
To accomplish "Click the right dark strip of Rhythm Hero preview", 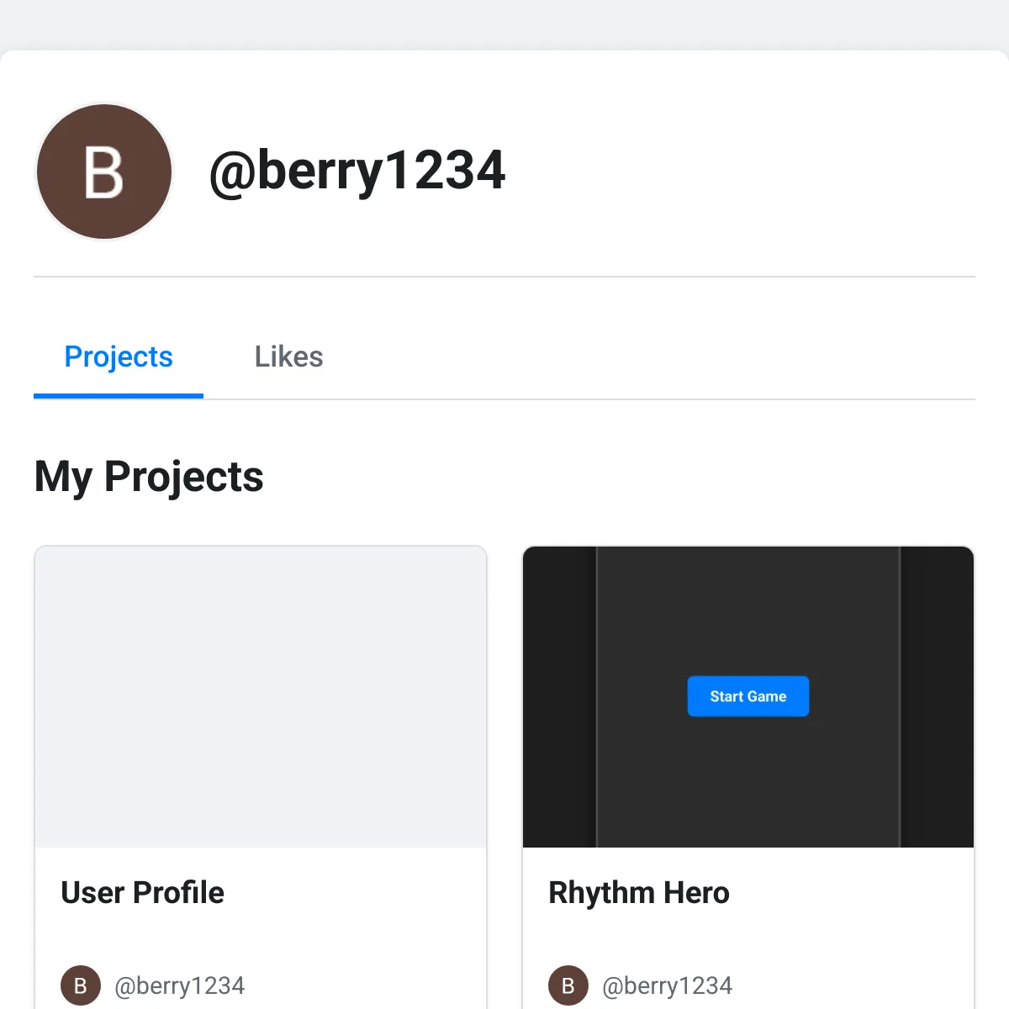I will [937, 696].
